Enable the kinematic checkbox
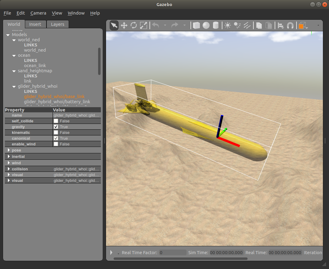The width and height of the screenshot is (329, 269). [56, 132]
